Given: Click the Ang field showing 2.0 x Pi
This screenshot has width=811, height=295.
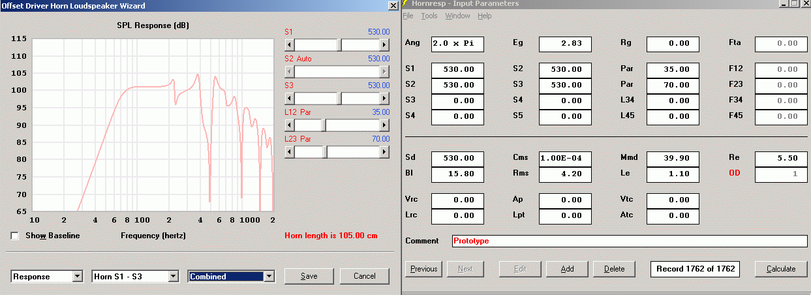Looking at the screenshot, I should [x=457, y=44].
